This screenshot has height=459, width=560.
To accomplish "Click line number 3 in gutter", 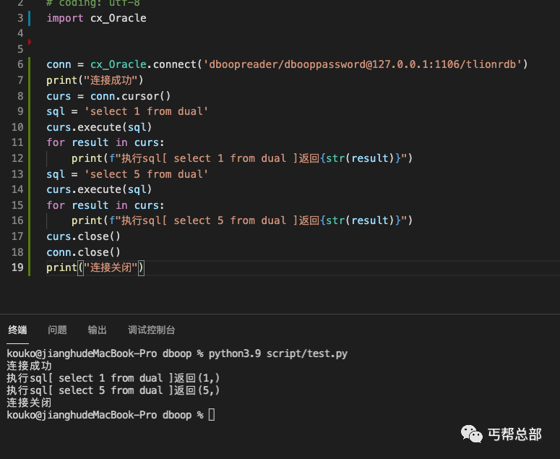I will pyautogui.click(x=20, y=18).
